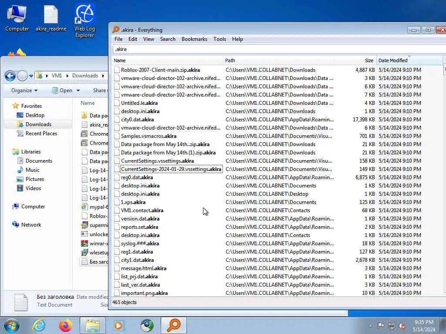Expand the Open button dropdown arrow
This screenshot has width=446, height=334.
point(78,90)
